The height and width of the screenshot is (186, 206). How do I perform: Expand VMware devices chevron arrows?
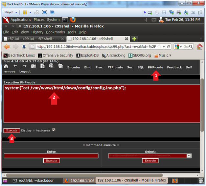click(x=145, y=12)
